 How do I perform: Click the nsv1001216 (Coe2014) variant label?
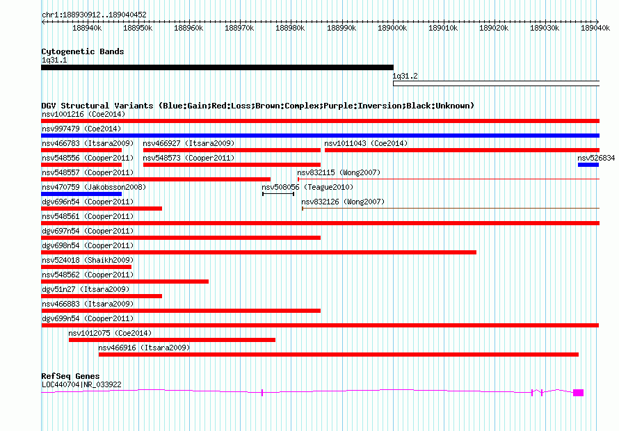tap(83, 114)
